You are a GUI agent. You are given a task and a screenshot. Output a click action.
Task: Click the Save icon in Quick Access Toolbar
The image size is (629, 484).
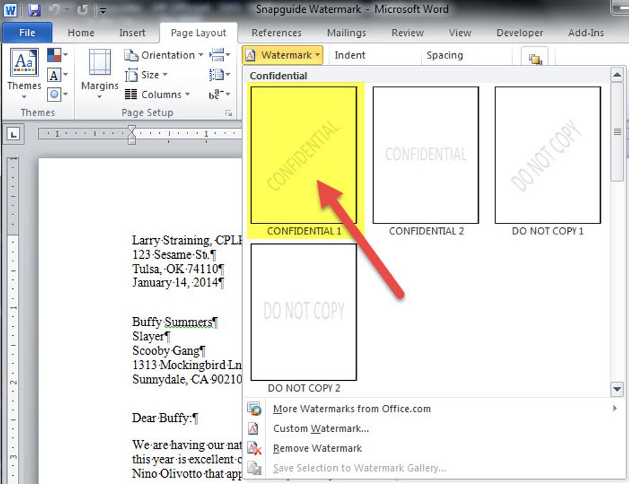tap(34, 10)
